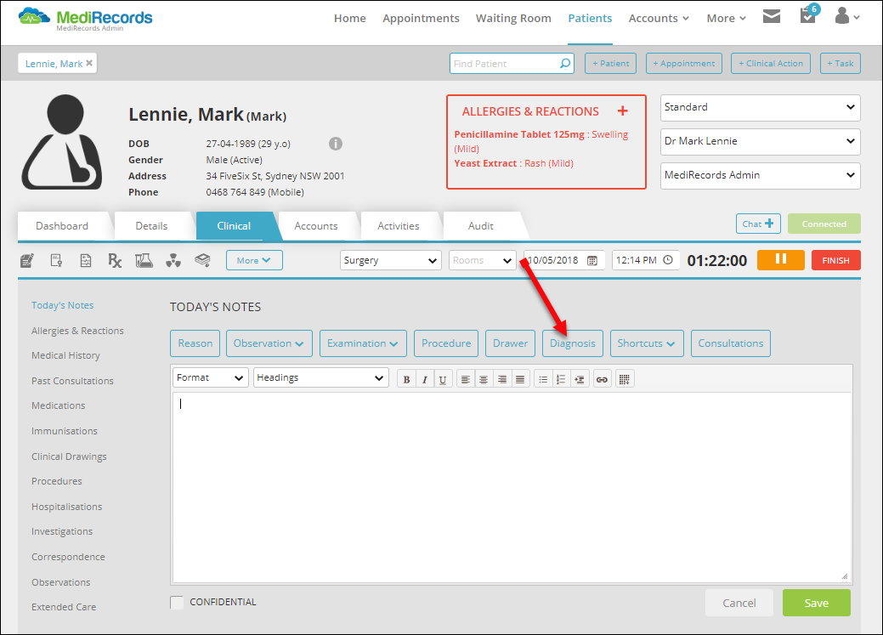Tick the CONFIDENTIAL checkbox
Image resolution: width=883 pixels, height=635 pixels.
coord(177,603)
